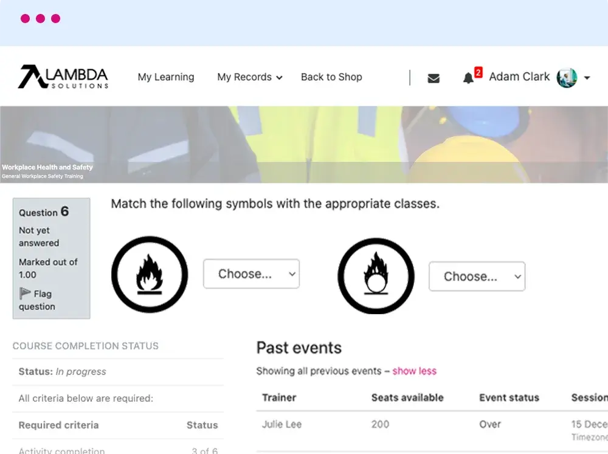The height and width of the screenshot is (454, 608).
Task: Open the Lambda Solutions logo home link
Action: [63, 77]
